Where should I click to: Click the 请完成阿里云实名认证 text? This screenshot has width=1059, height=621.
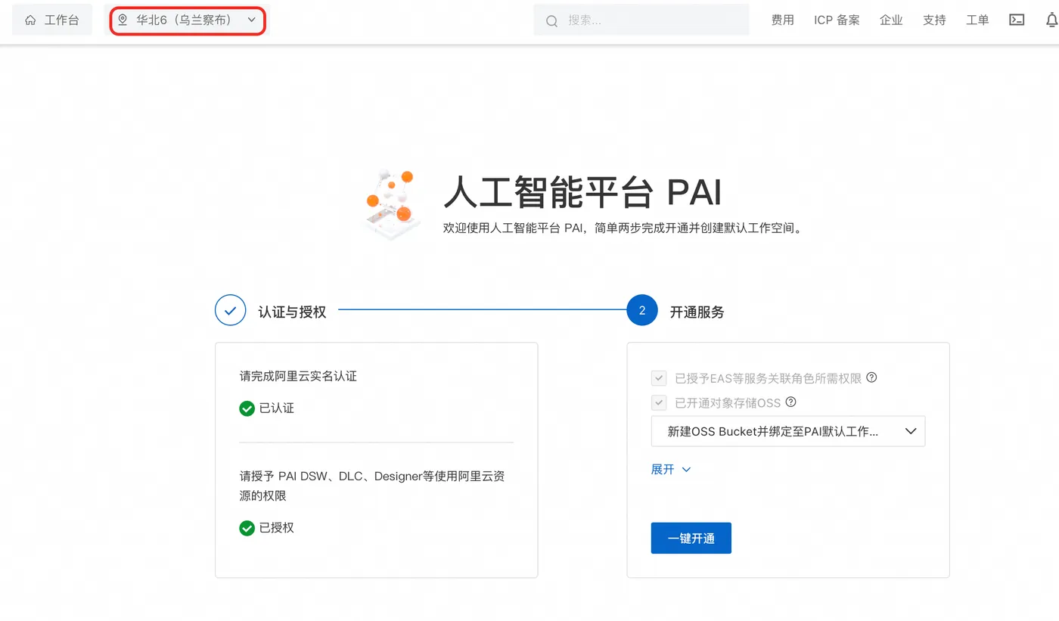(298, 376)
